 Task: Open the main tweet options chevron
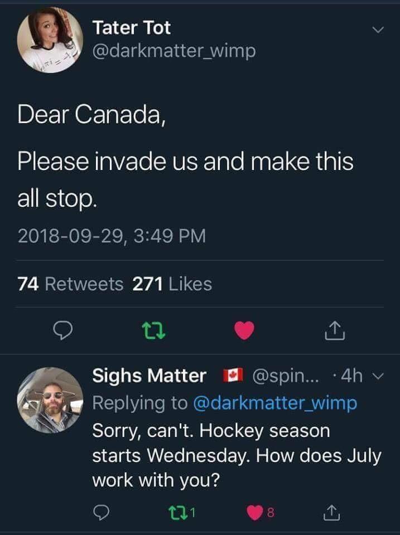pyautogui.click(x=379, y=29)
